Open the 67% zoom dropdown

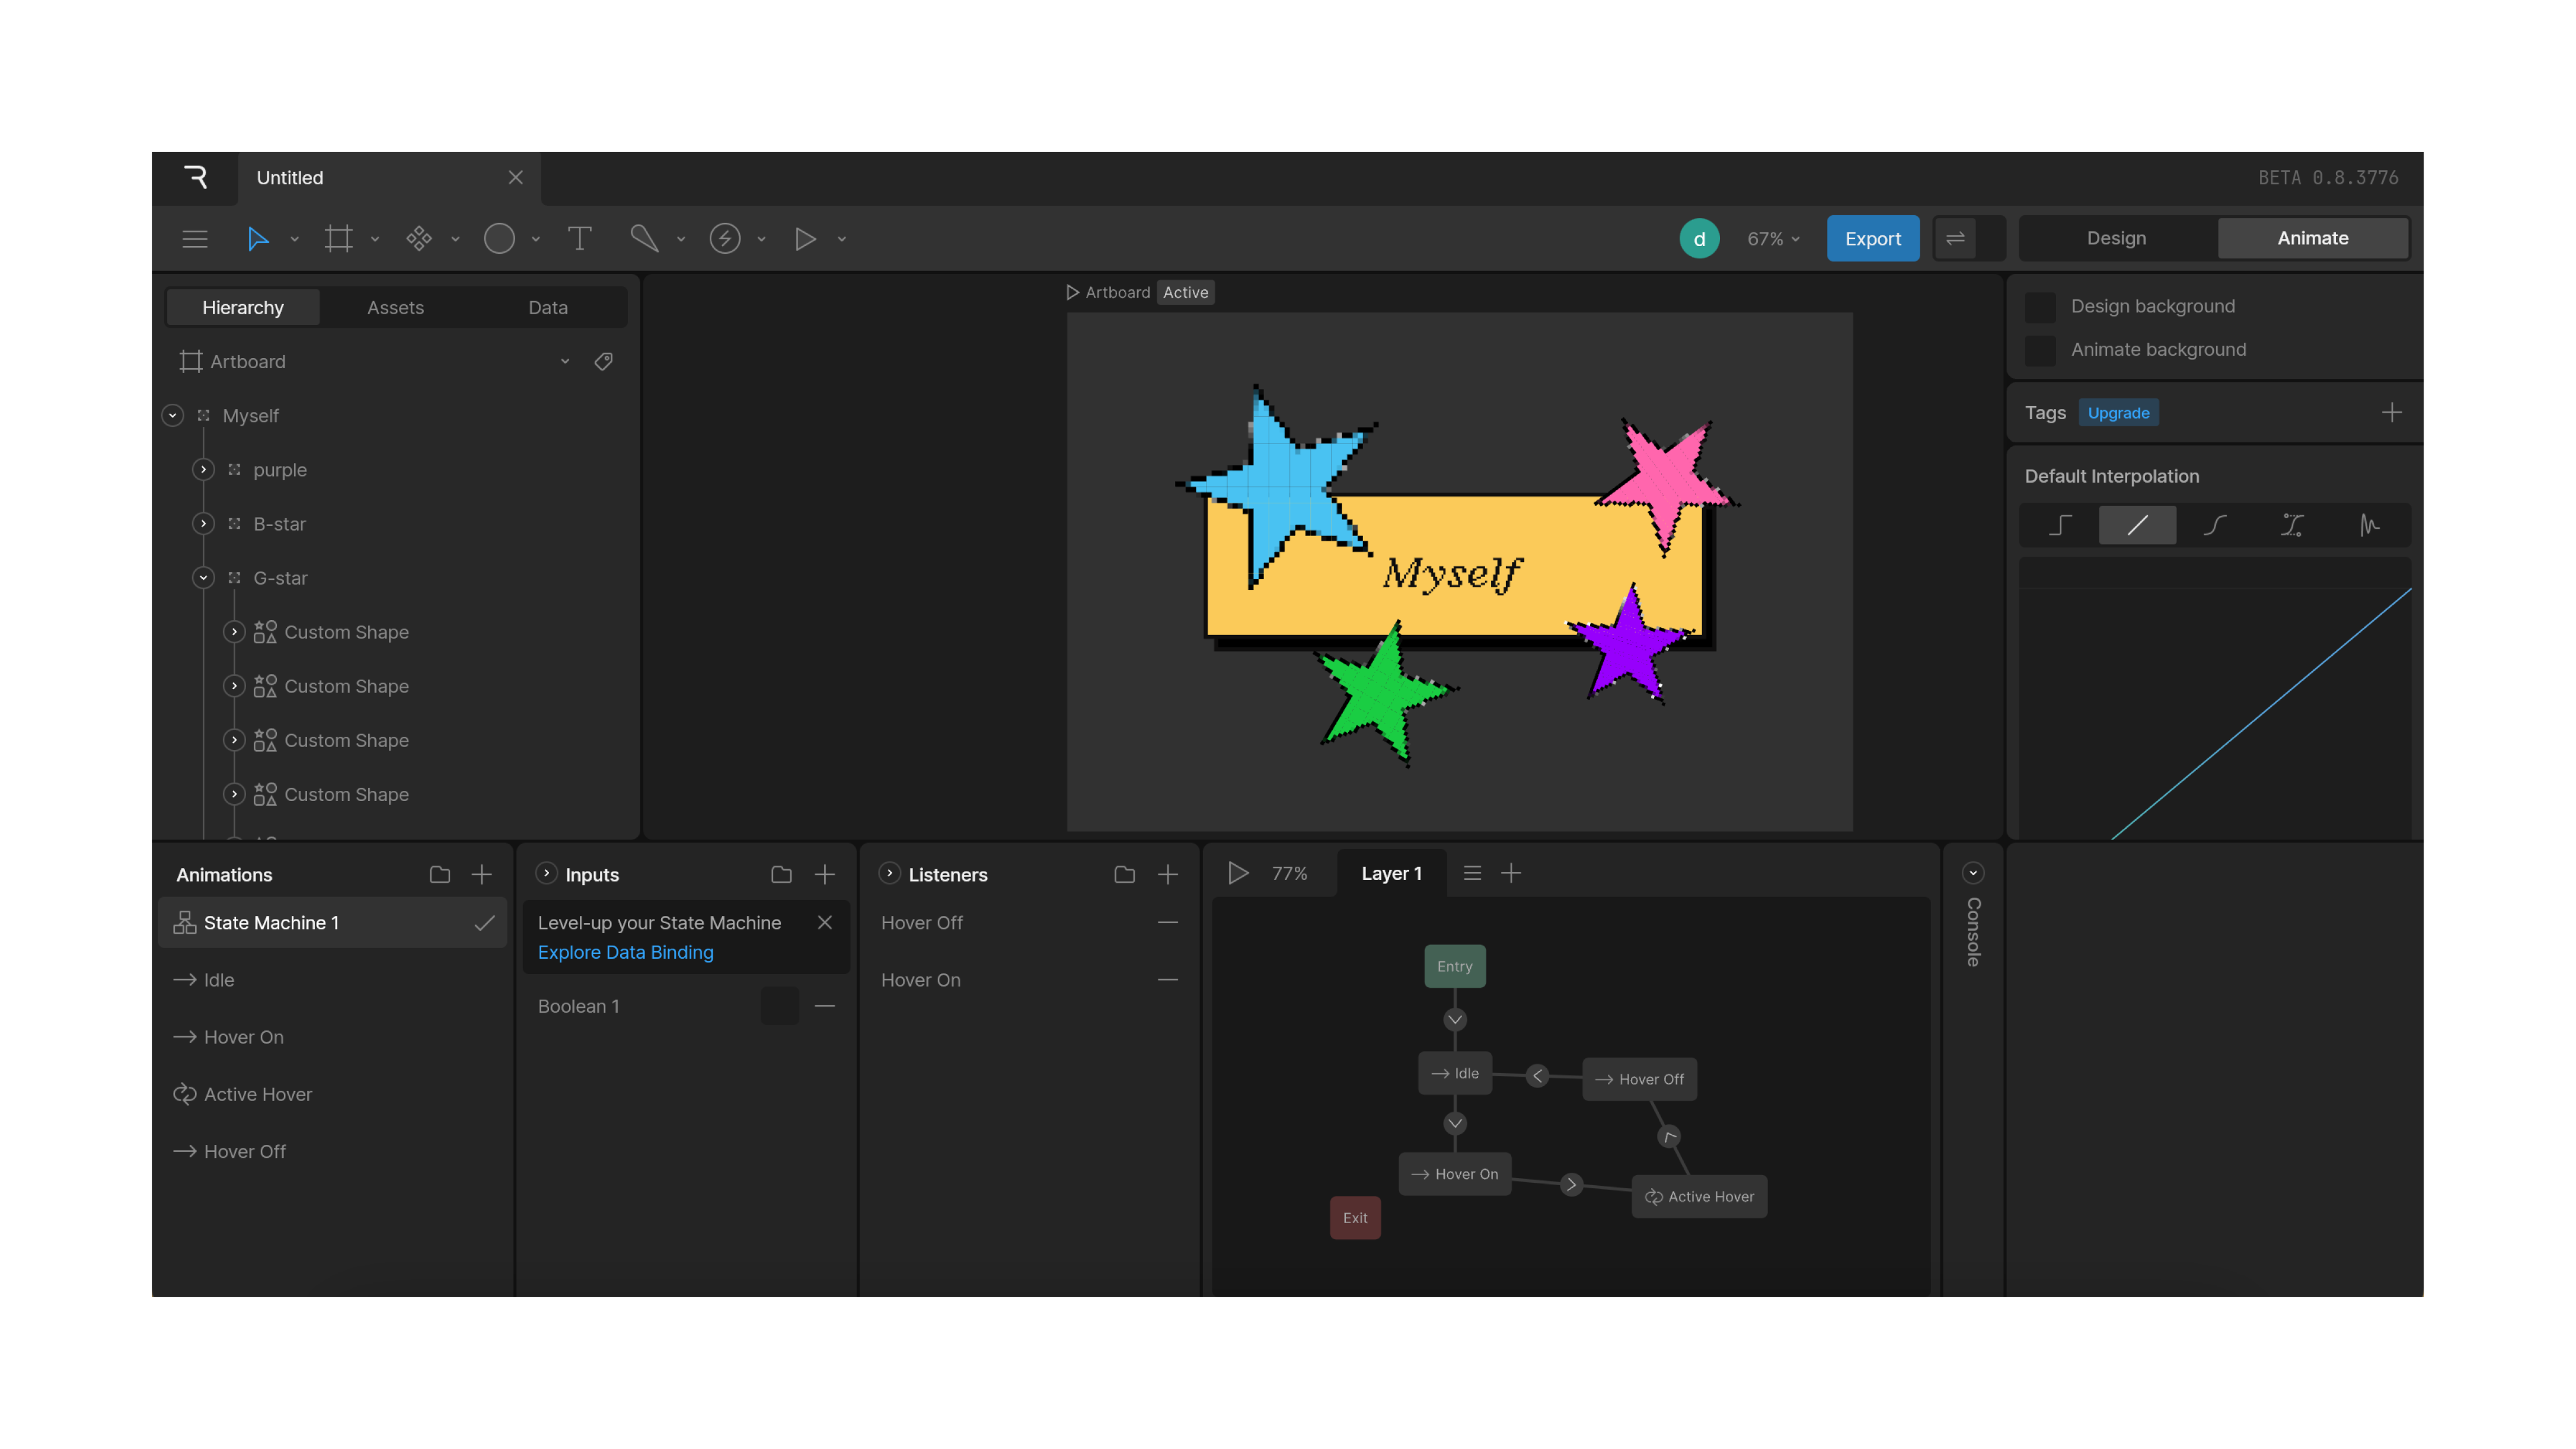coord(1773,239)
